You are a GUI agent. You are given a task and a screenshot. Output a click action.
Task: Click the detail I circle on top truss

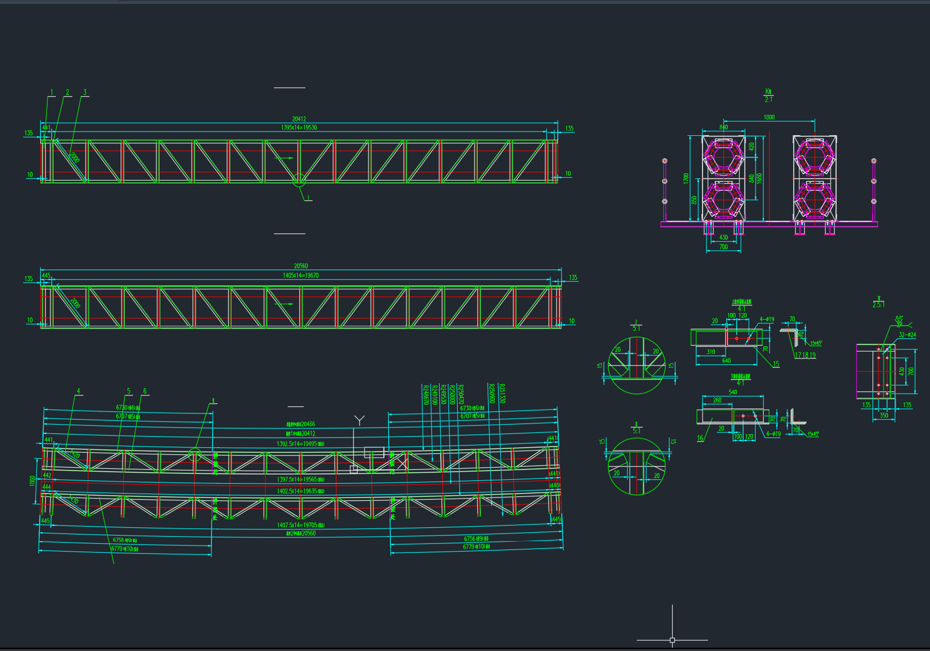point(299,179)
